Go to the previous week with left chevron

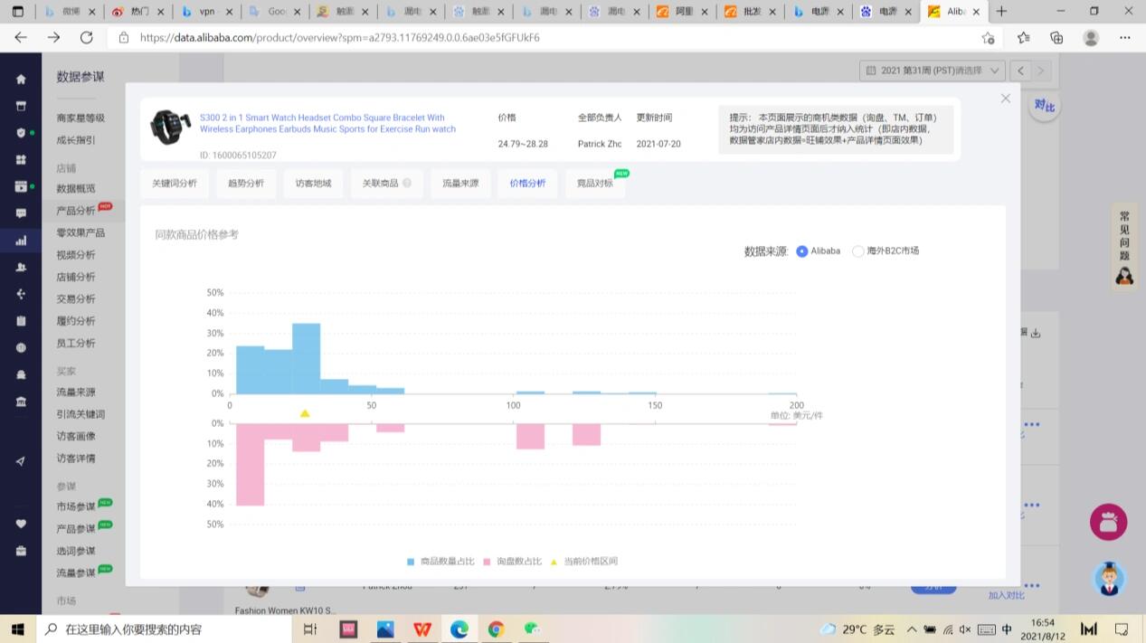coord(1021,70)
